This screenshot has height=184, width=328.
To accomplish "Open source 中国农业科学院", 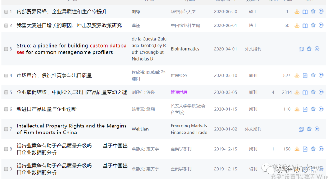I will coord(185,25).
